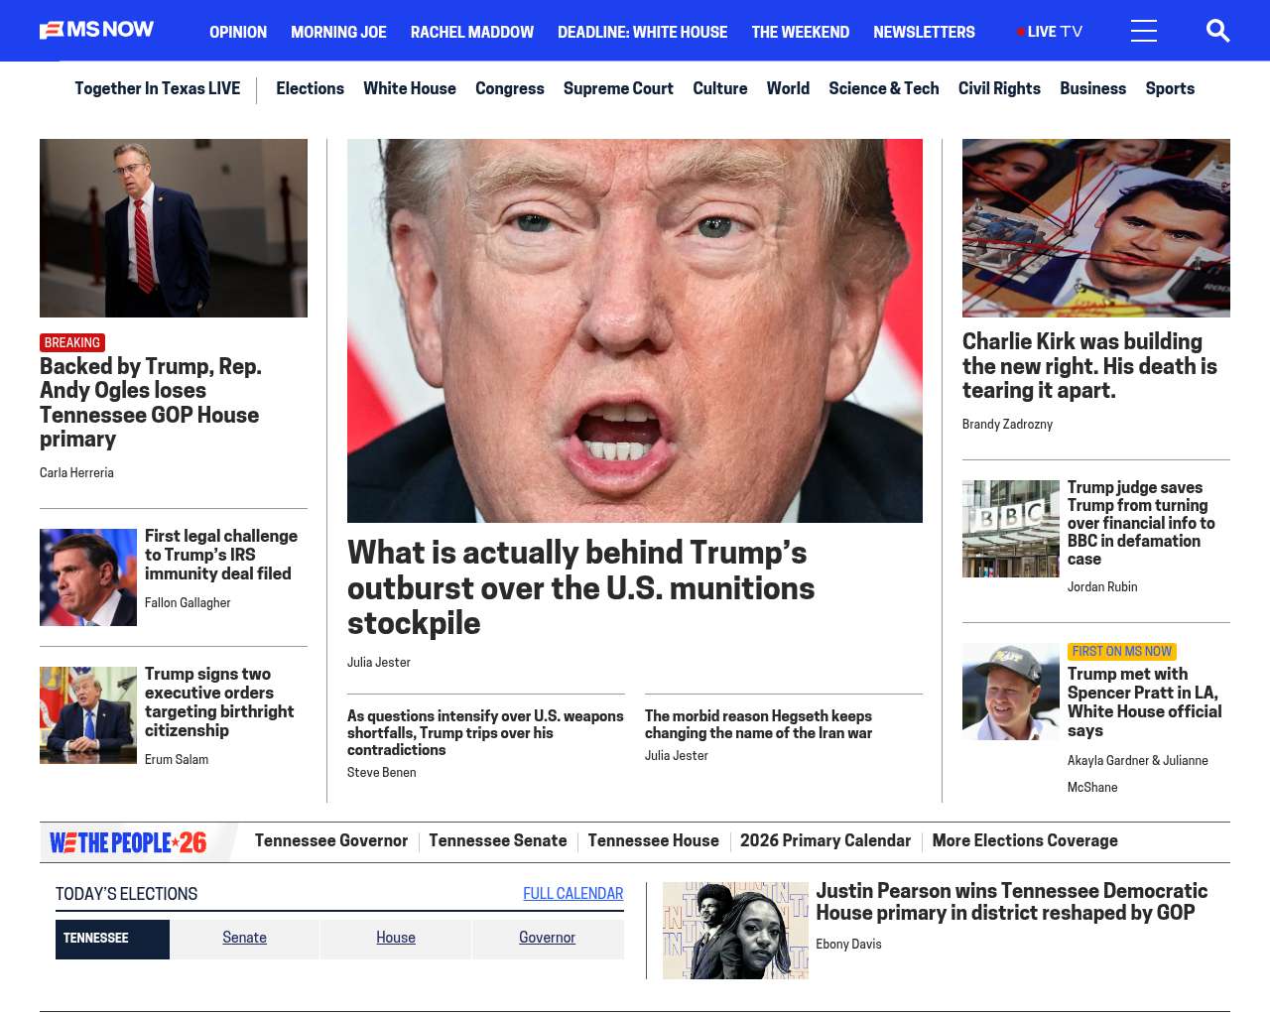The width and height of the screenshot is (1270, 1016).
Task: Click the We The People 26 logo
Action: coord(128,842)
